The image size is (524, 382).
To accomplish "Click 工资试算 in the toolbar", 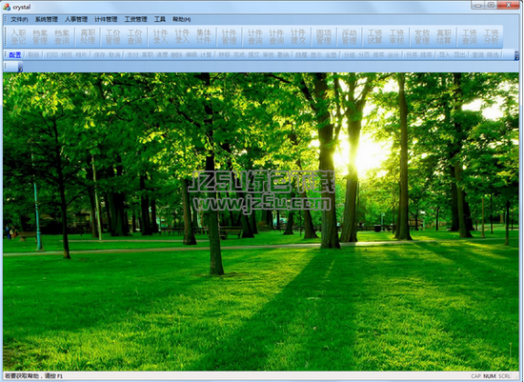I will 375,37.
